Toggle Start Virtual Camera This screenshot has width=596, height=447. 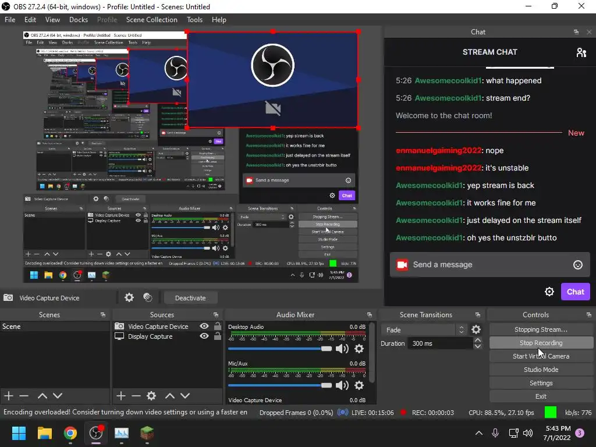click(541, 356)
